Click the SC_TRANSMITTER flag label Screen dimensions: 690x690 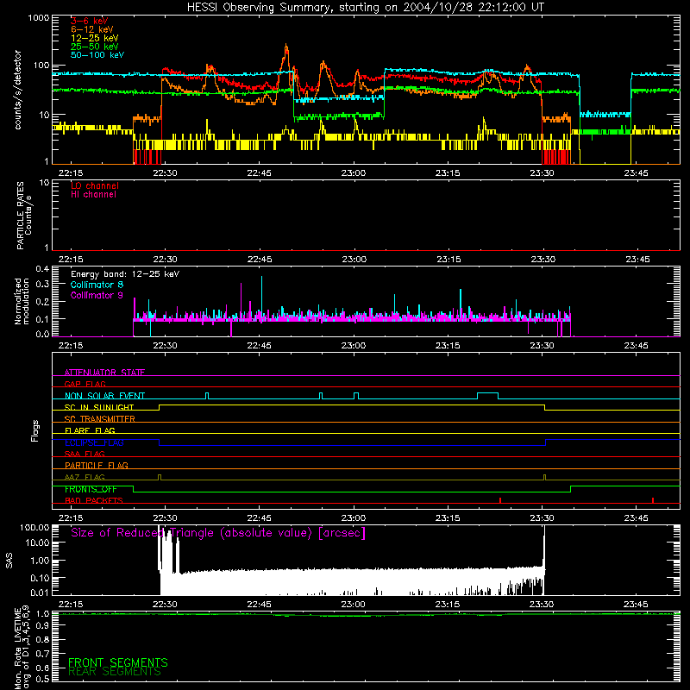[100, 419]
